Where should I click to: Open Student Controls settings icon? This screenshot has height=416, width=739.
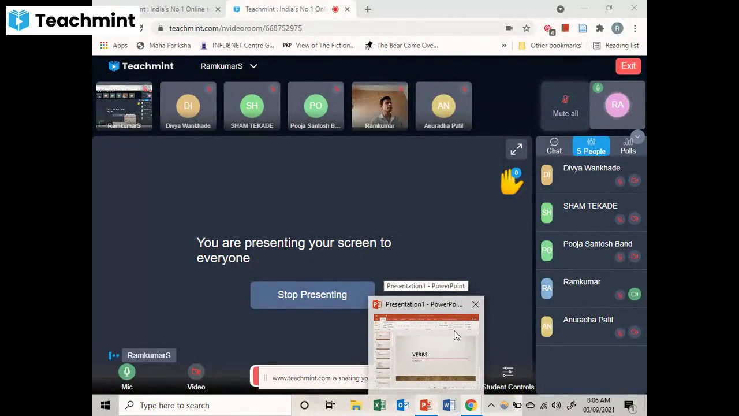pos(507,372)
